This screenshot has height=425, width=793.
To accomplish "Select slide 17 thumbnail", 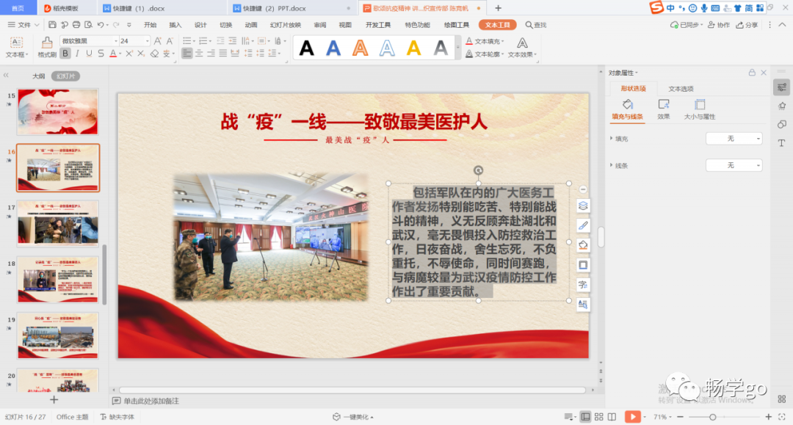I will 58,223.
